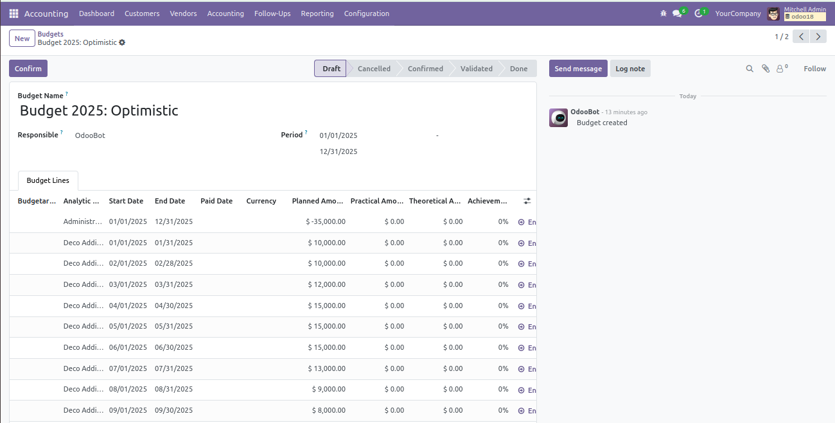Set status to Validated in the statusbar
The image size is (835, 423).
(x=476, y=69)
